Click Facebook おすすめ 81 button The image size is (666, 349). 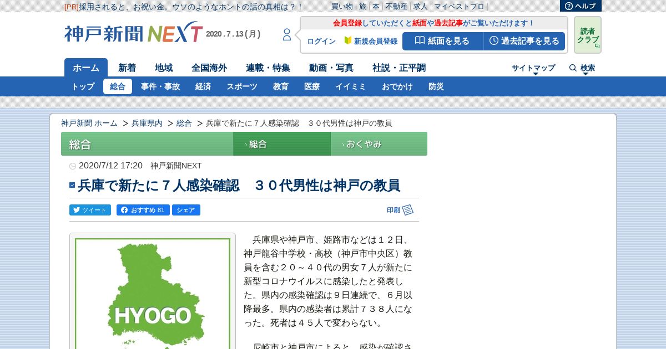coord(143,210)
